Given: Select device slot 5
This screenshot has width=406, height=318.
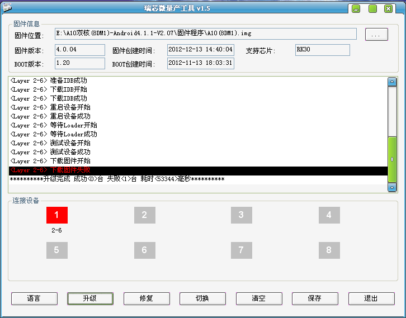Looking at the screenshot, I should point(57,250).
